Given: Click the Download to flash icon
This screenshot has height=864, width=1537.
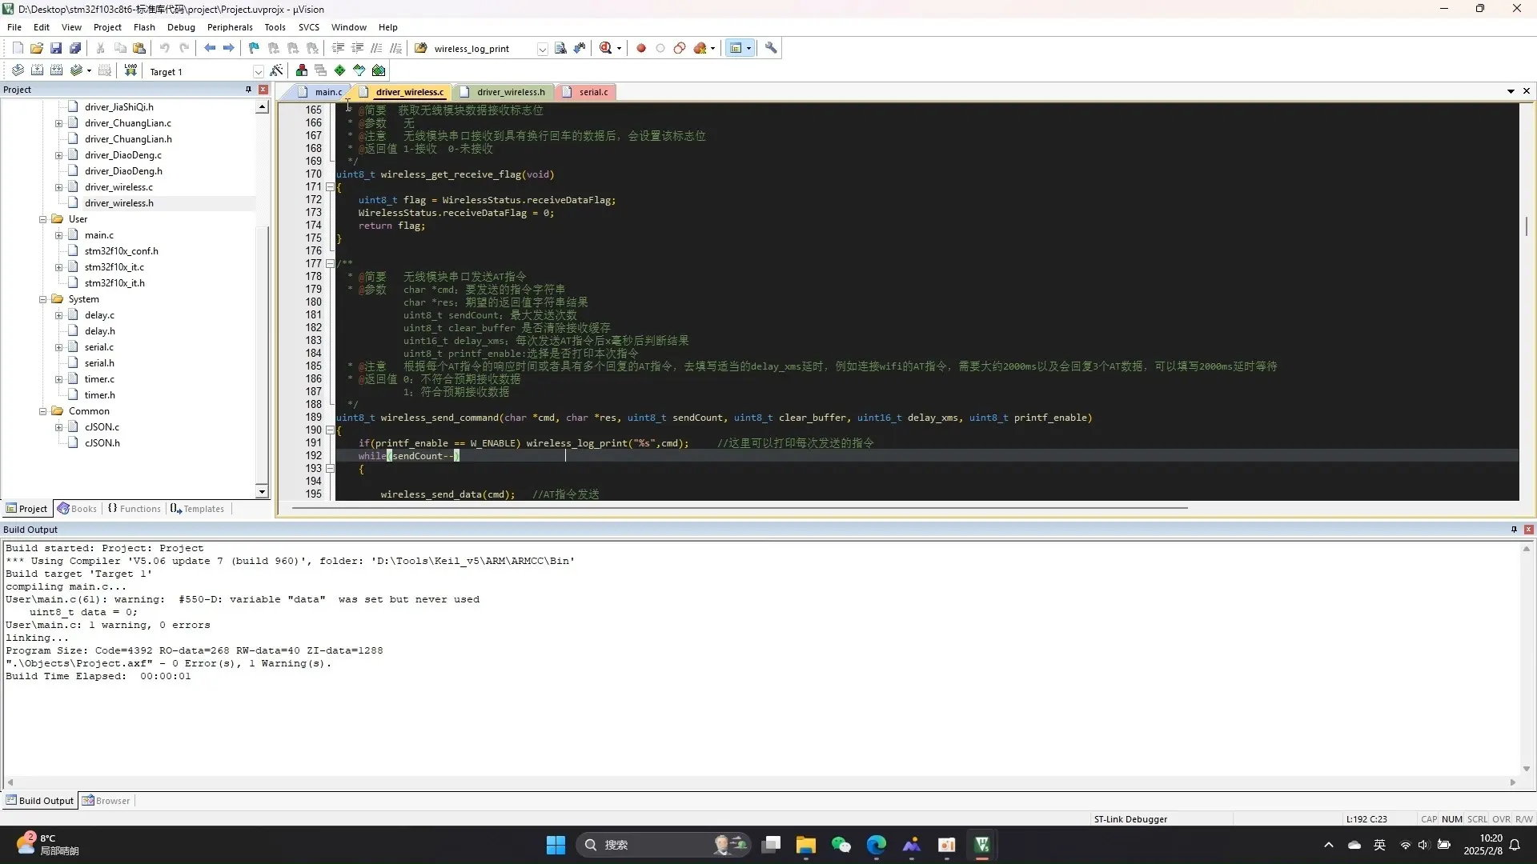Looking at the screenshot, I should pos(130,70).
